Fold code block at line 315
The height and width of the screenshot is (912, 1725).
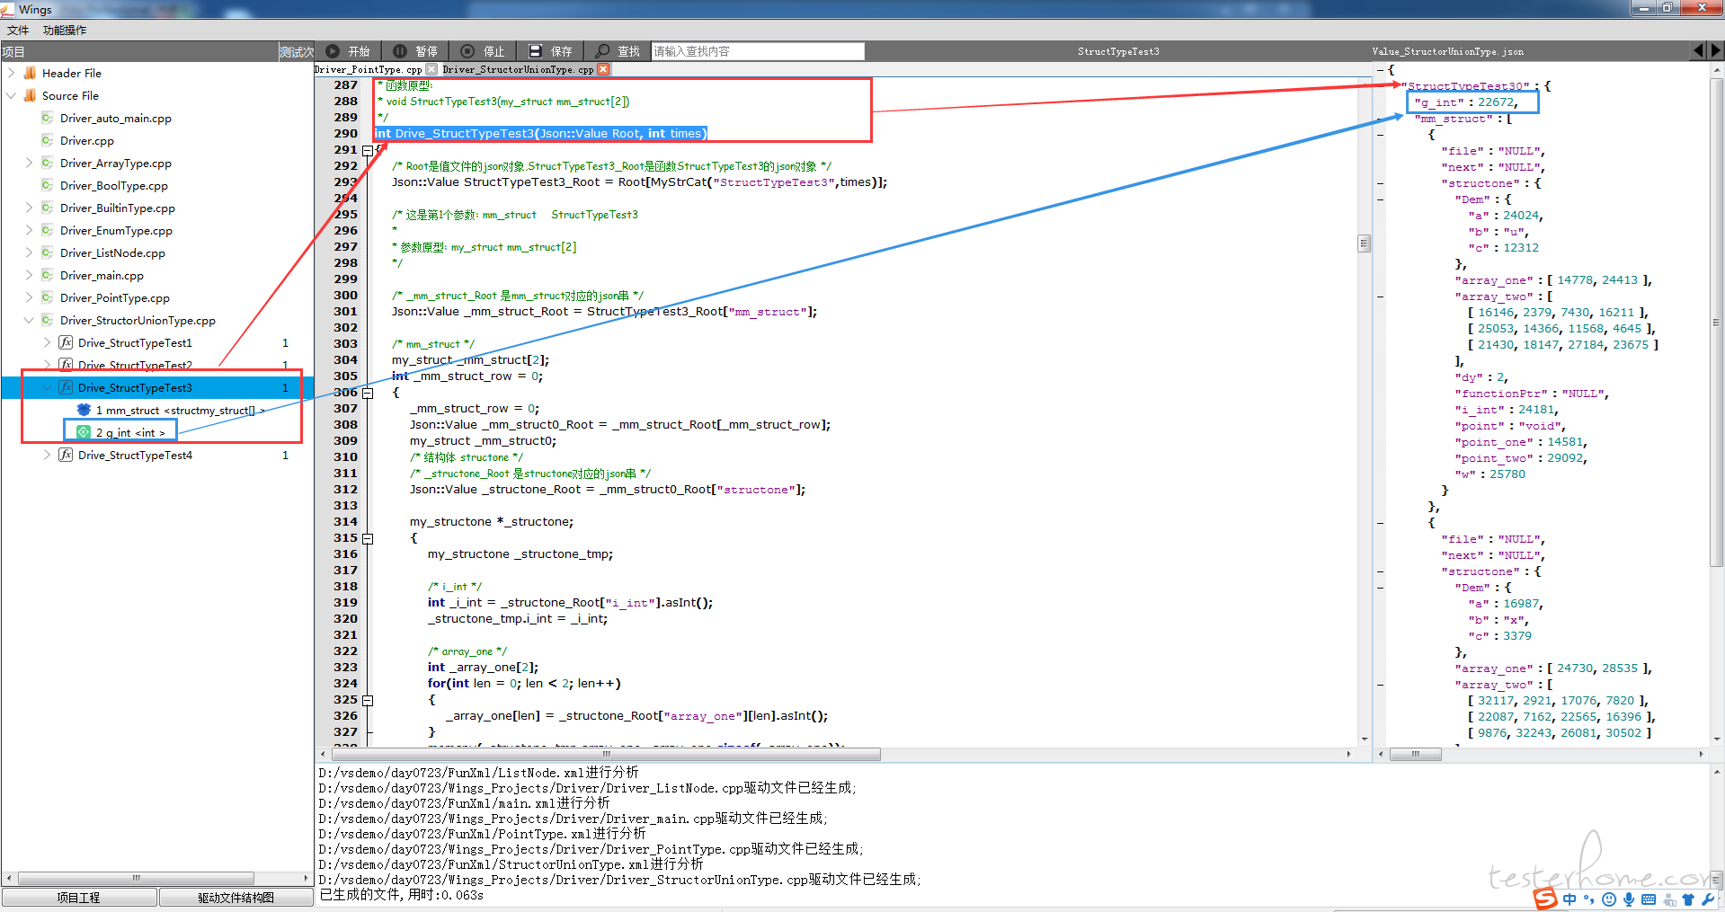(x=368, y=538)
